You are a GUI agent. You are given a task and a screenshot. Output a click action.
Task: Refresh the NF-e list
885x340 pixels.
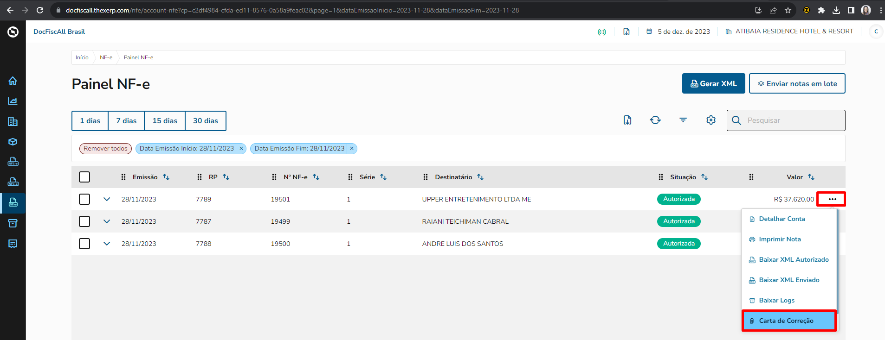(655, 120)
